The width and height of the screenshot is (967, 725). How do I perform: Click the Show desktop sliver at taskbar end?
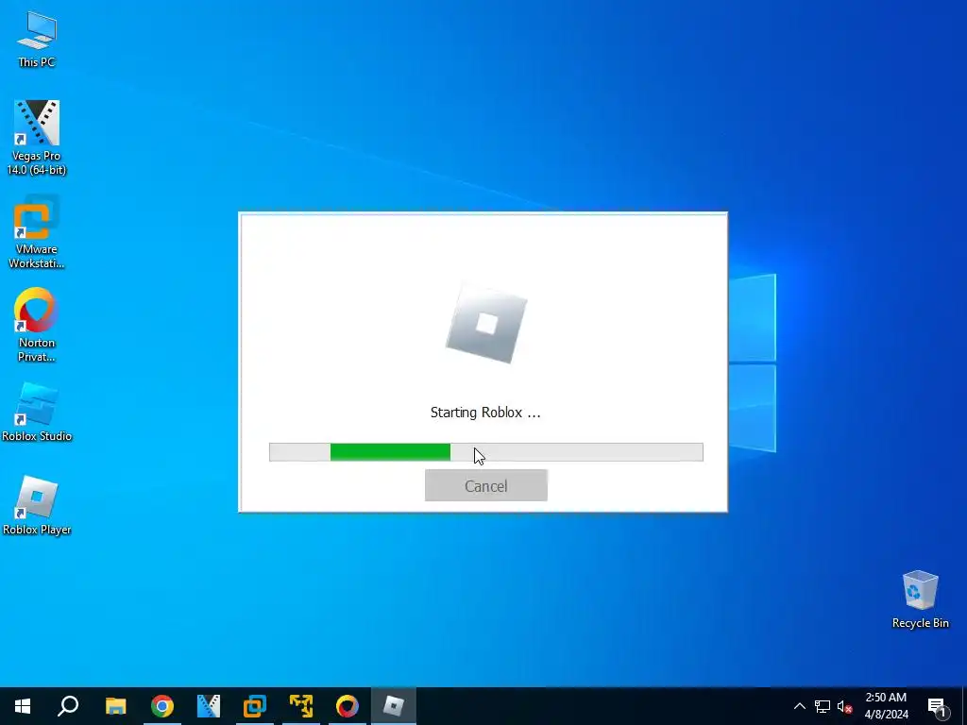(x=964, y=706)
